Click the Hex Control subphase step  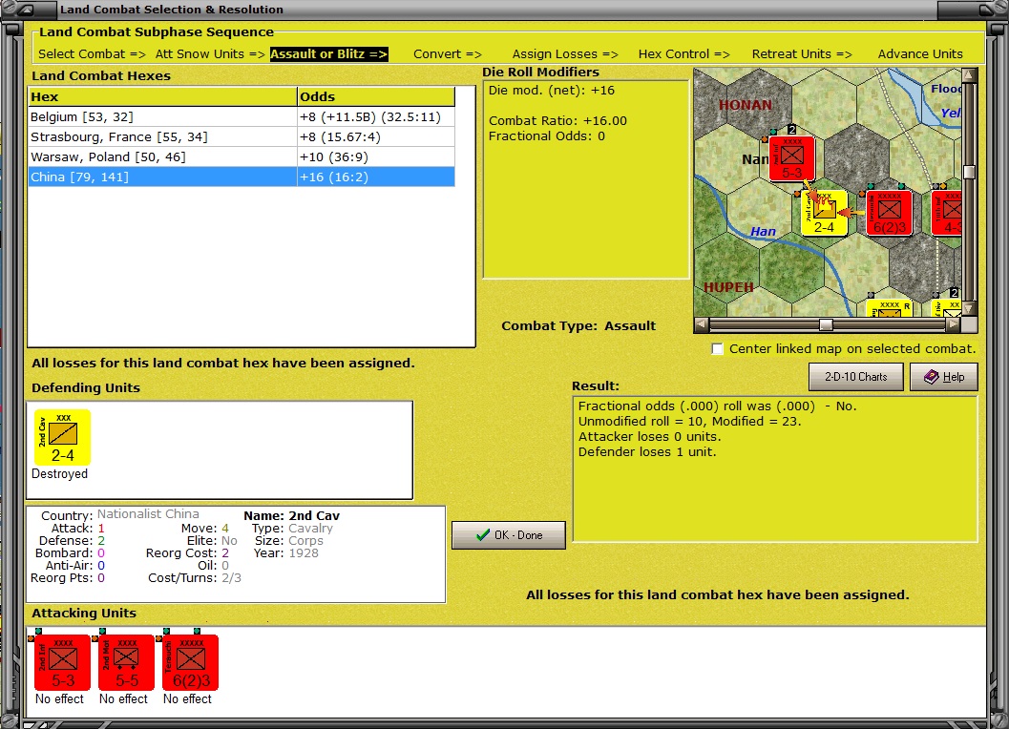(684, 54)
